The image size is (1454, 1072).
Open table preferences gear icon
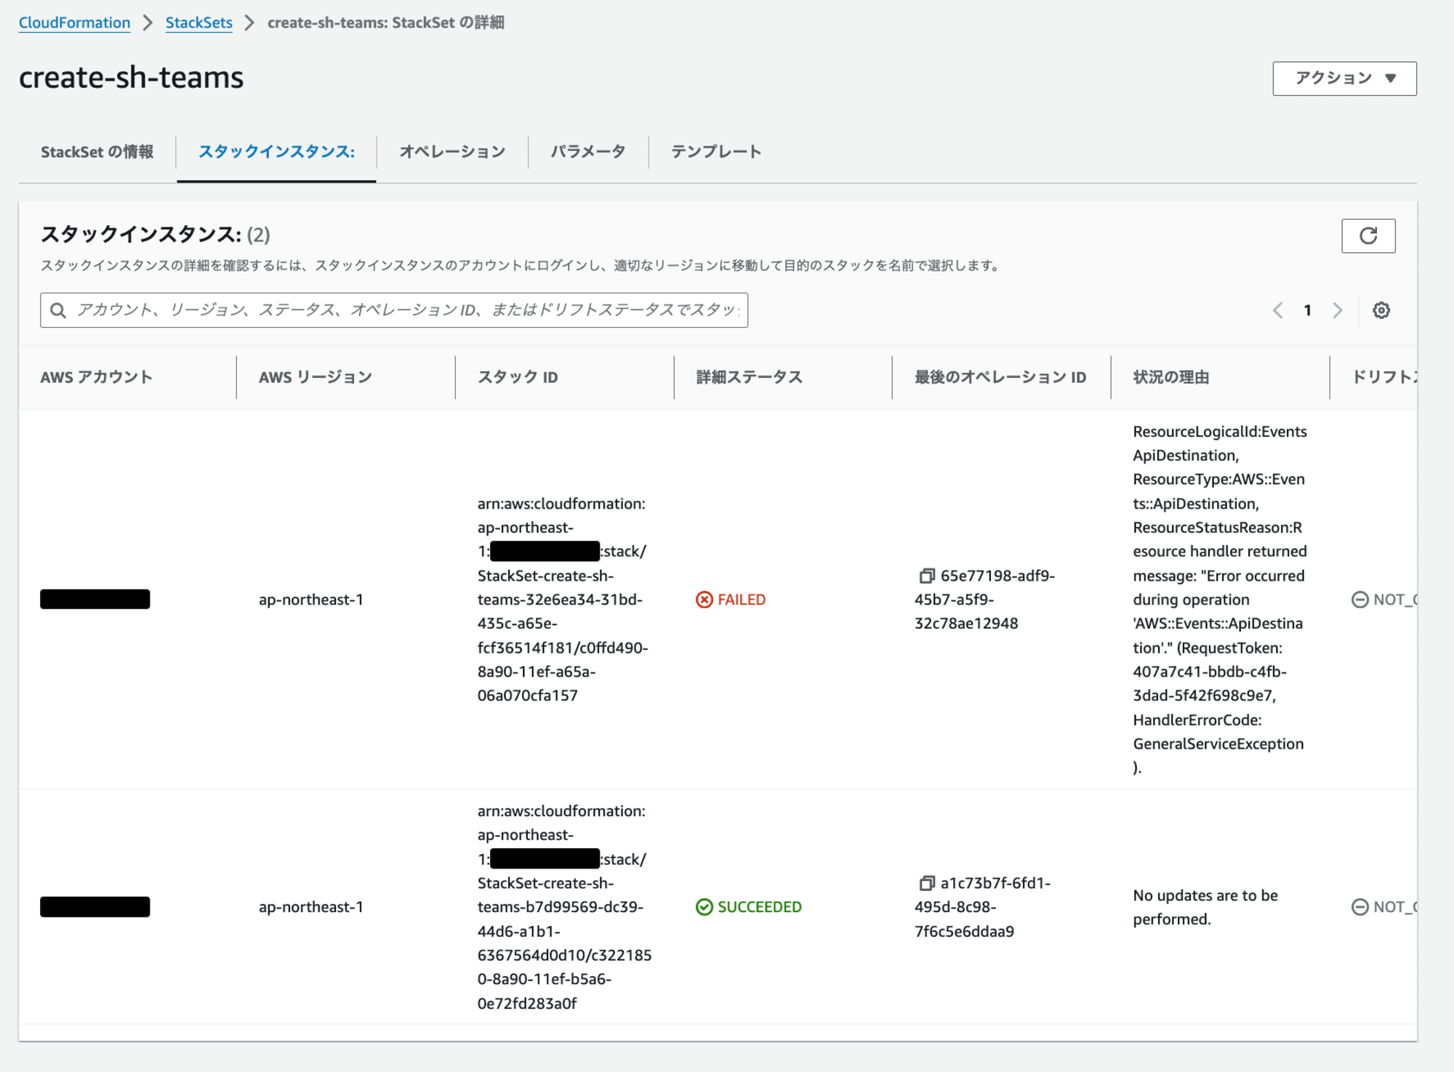click(x=1381, y=310)
